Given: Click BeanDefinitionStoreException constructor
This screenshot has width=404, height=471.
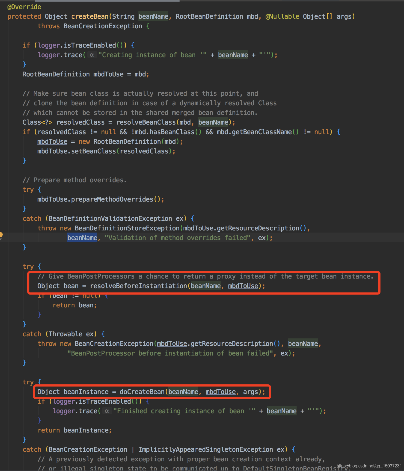Looking at the screenshot, I should [x=127, y=228].
